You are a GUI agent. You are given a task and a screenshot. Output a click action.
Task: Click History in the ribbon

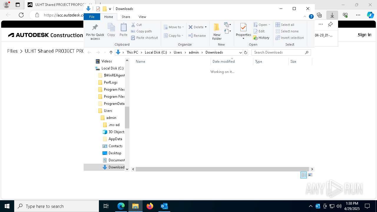pyautogui.click(x=261, y=38)
